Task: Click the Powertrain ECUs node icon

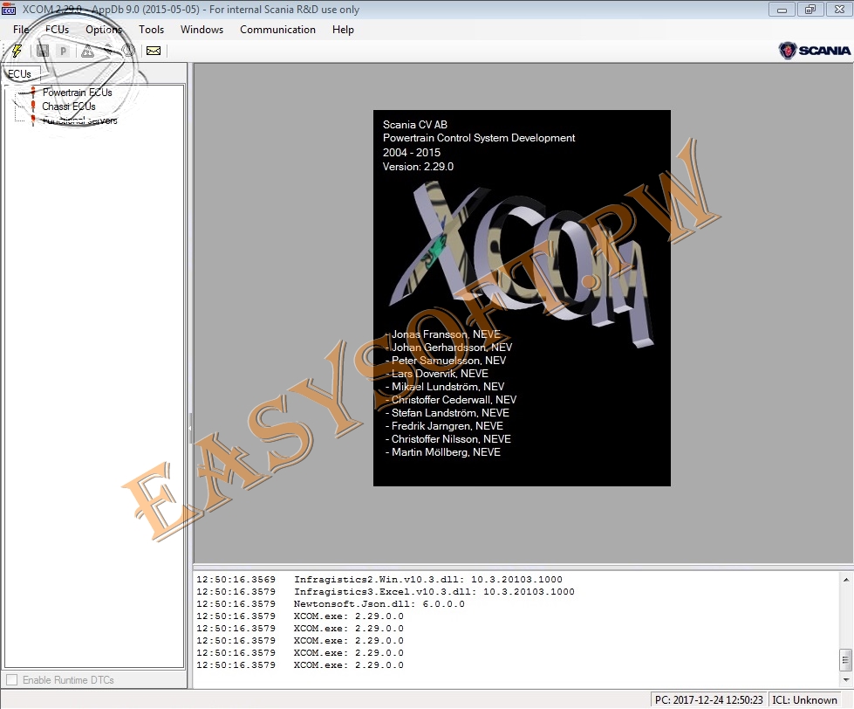Action: (x=33, y=93)
